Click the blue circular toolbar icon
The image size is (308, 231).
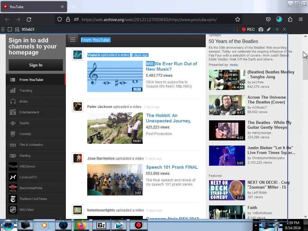(279, 19)
